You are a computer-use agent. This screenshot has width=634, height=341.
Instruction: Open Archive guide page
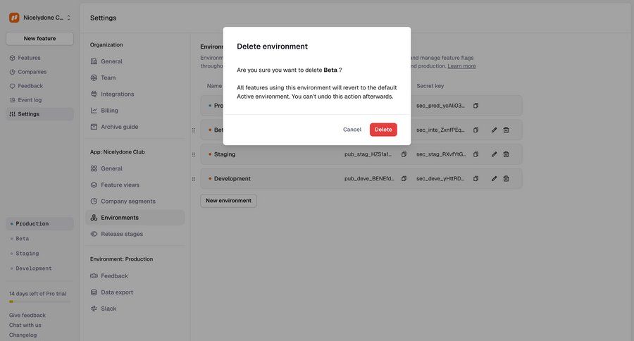coord(135,127)
